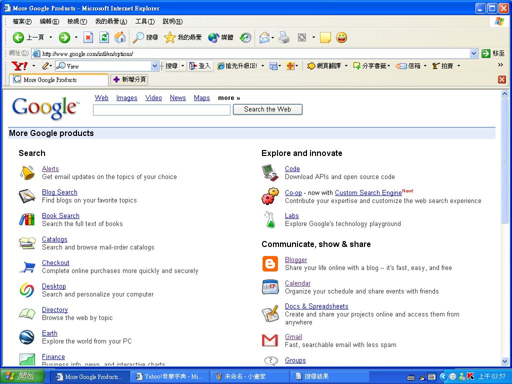Switch to 未命名 - 小畫家 taskbar window

(249, 376)
